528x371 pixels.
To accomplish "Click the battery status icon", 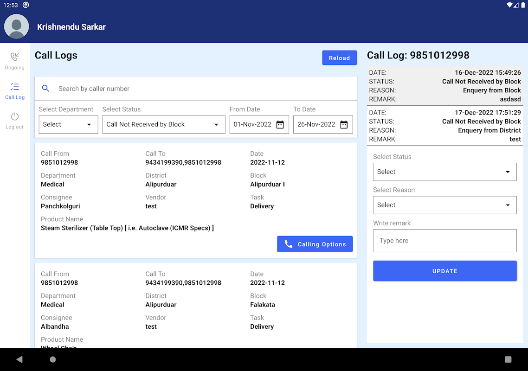I will (x=523, y=5).
